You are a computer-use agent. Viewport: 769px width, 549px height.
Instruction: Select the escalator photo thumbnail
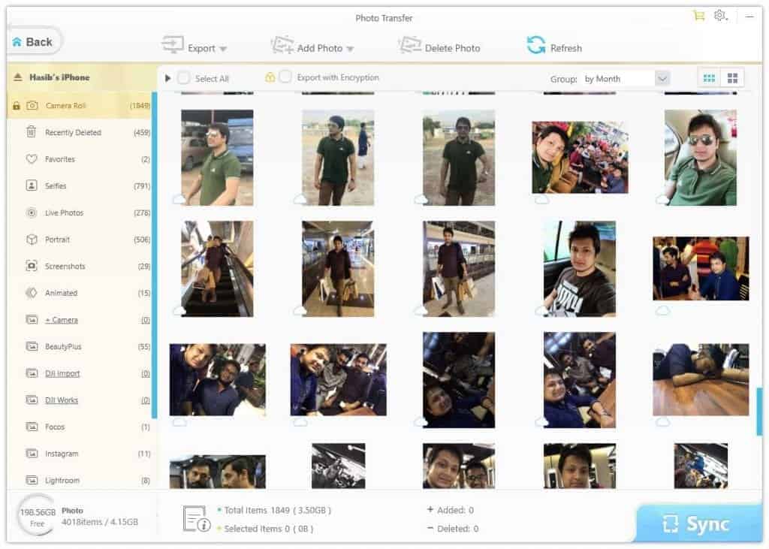point(217,268)
